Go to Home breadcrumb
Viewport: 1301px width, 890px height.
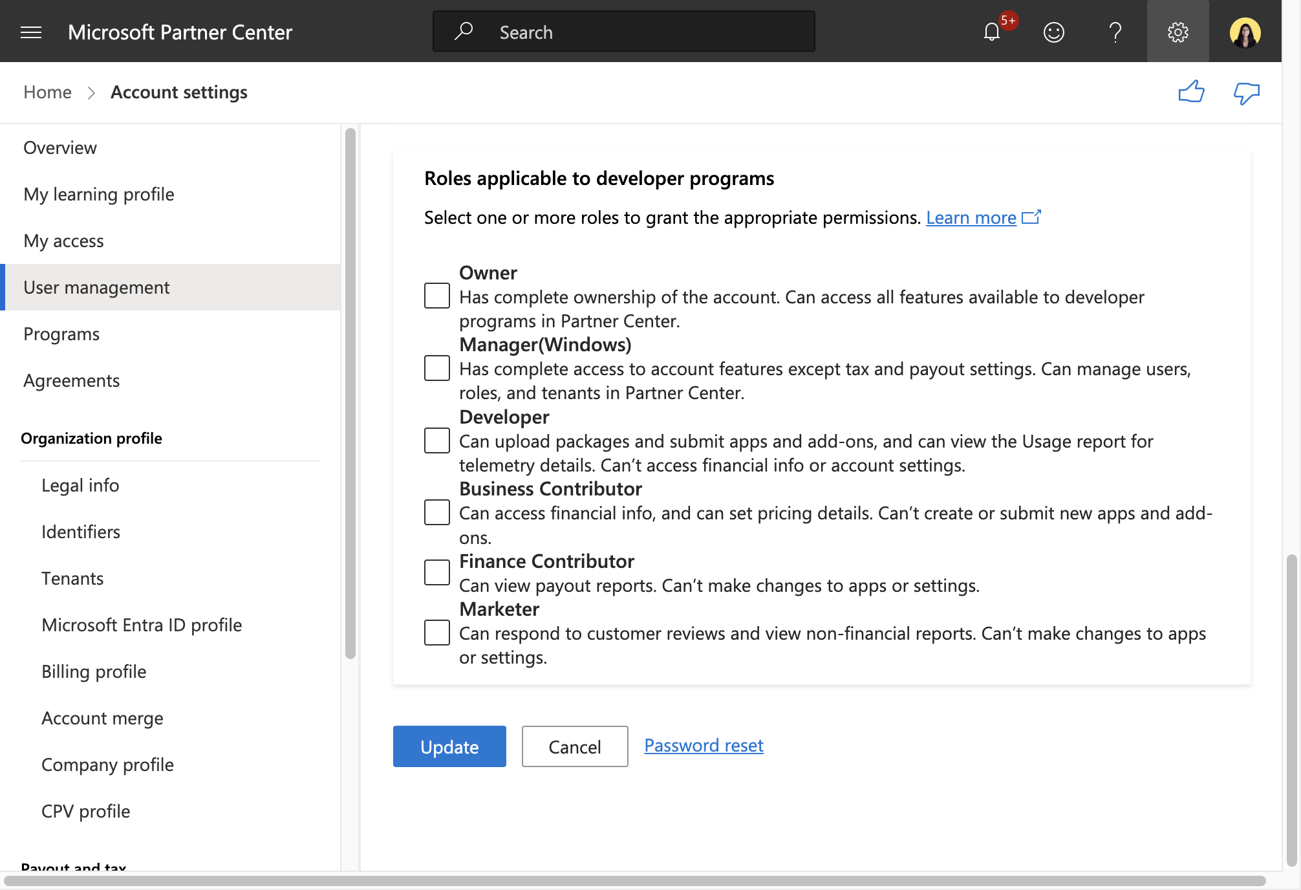(x=47, y=92)
